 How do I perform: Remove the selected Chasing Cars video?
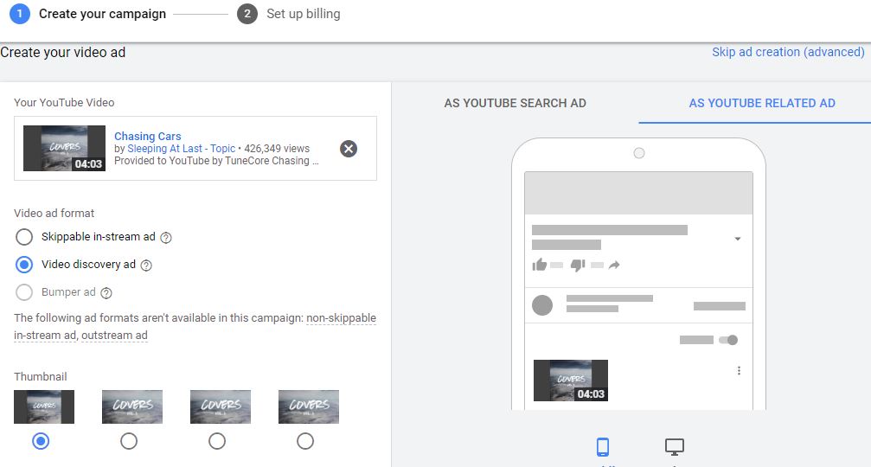349,149
